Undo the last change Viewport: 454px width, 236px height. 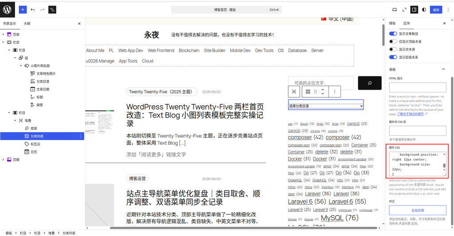pyautogui.click(x=33, y=10)
